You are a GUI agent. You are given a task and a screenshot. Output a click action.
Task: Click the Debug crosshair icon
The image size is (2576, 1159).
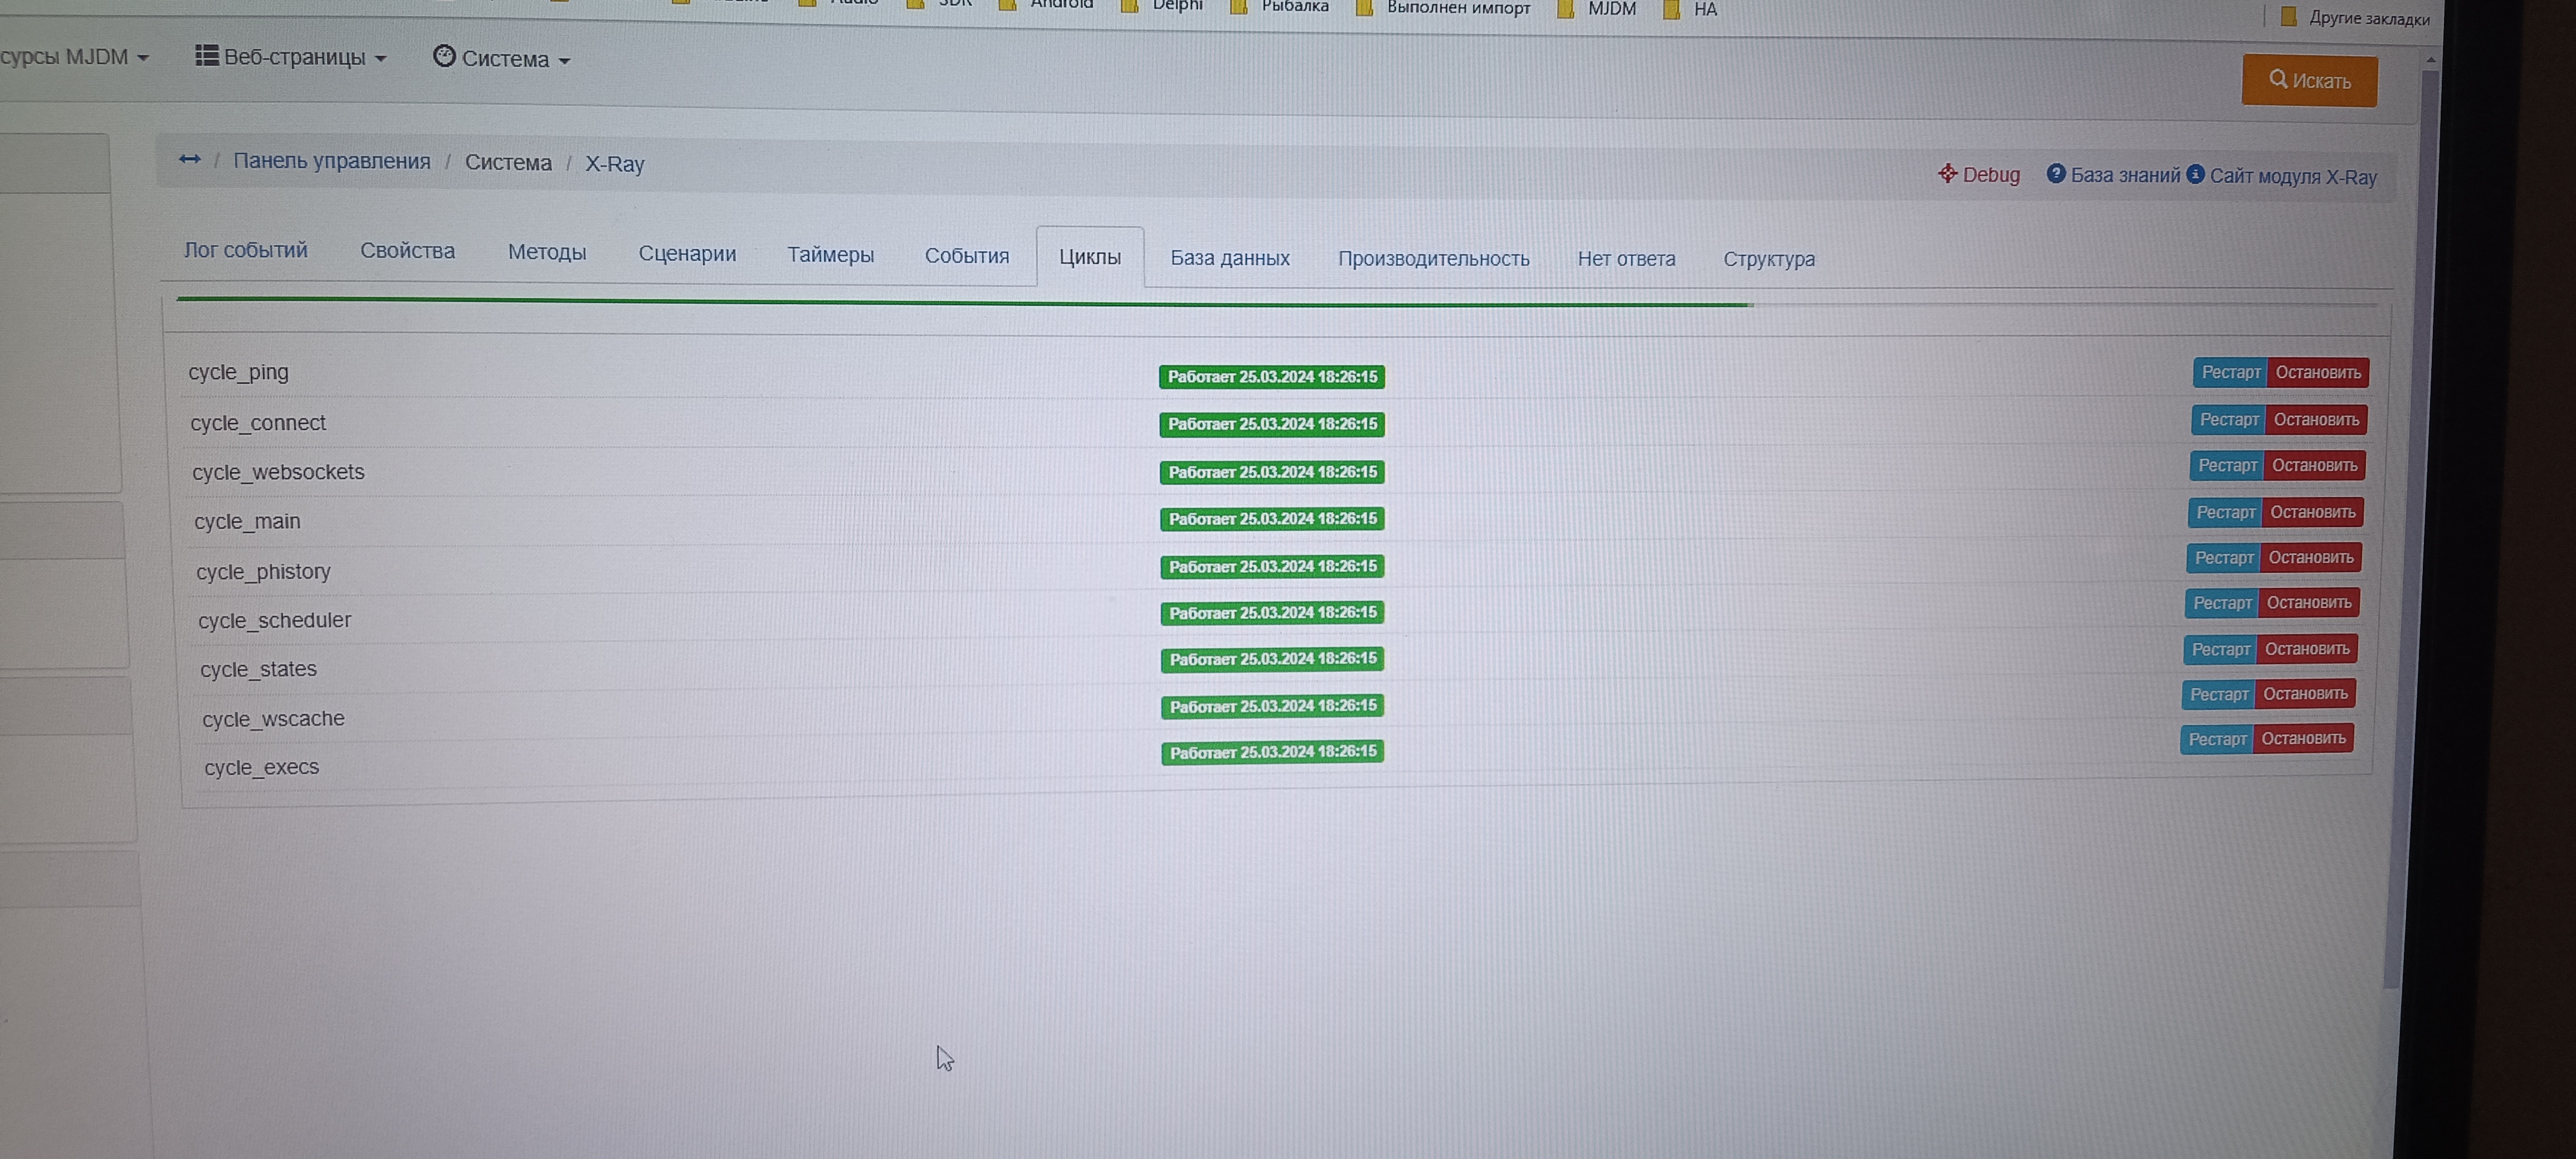1946,173
